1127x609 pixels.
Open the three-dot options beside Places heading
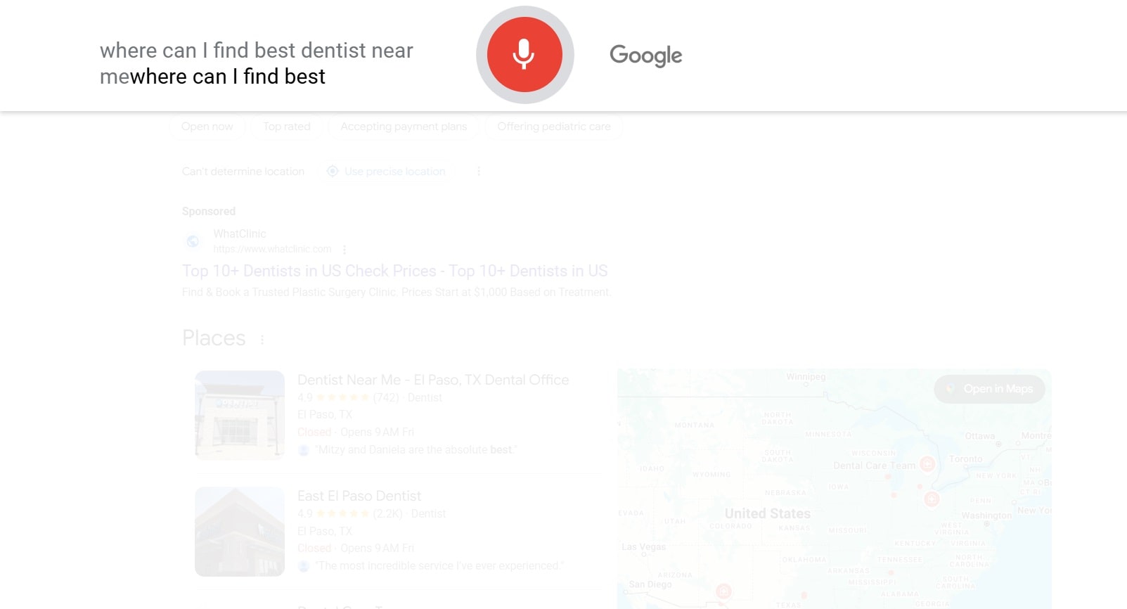[x=262, y=340]
